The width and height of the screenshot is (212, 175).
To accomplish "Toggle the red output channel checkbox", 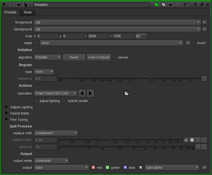I will click(93, 167).
